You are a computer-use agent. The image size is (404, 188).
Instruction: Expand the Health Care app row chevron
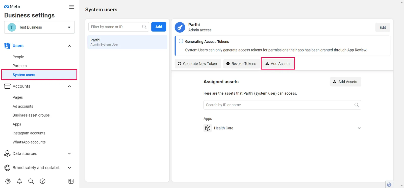[359, 128]
